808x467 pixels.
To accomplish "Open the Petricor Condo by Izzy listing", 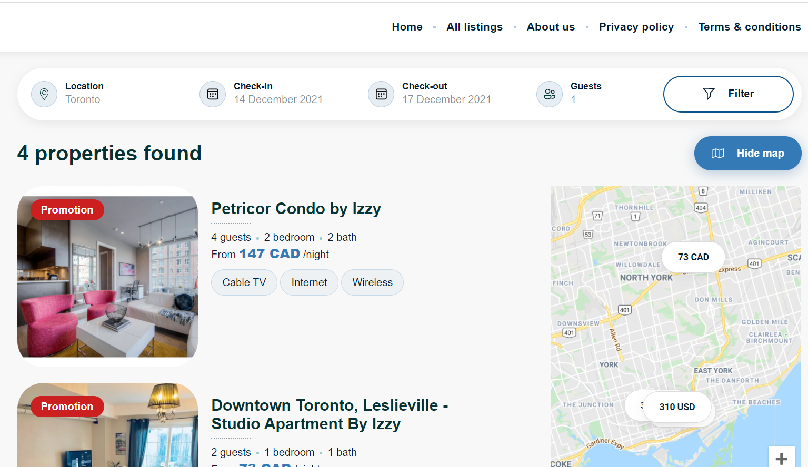I will coord(296,209).
